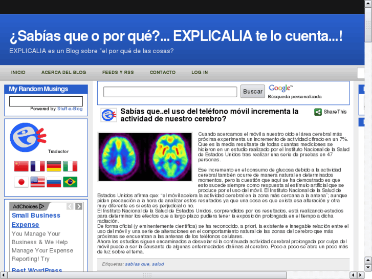Click the vertical scrollbar up arrow
This screenshot has width=372, height=279.
[368, 3]
